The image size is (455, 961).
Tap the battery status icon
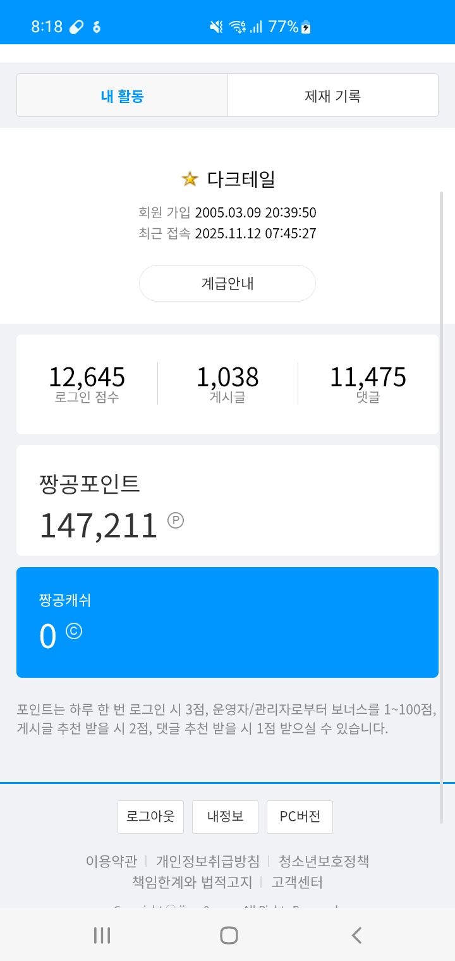tap(306, 27)
